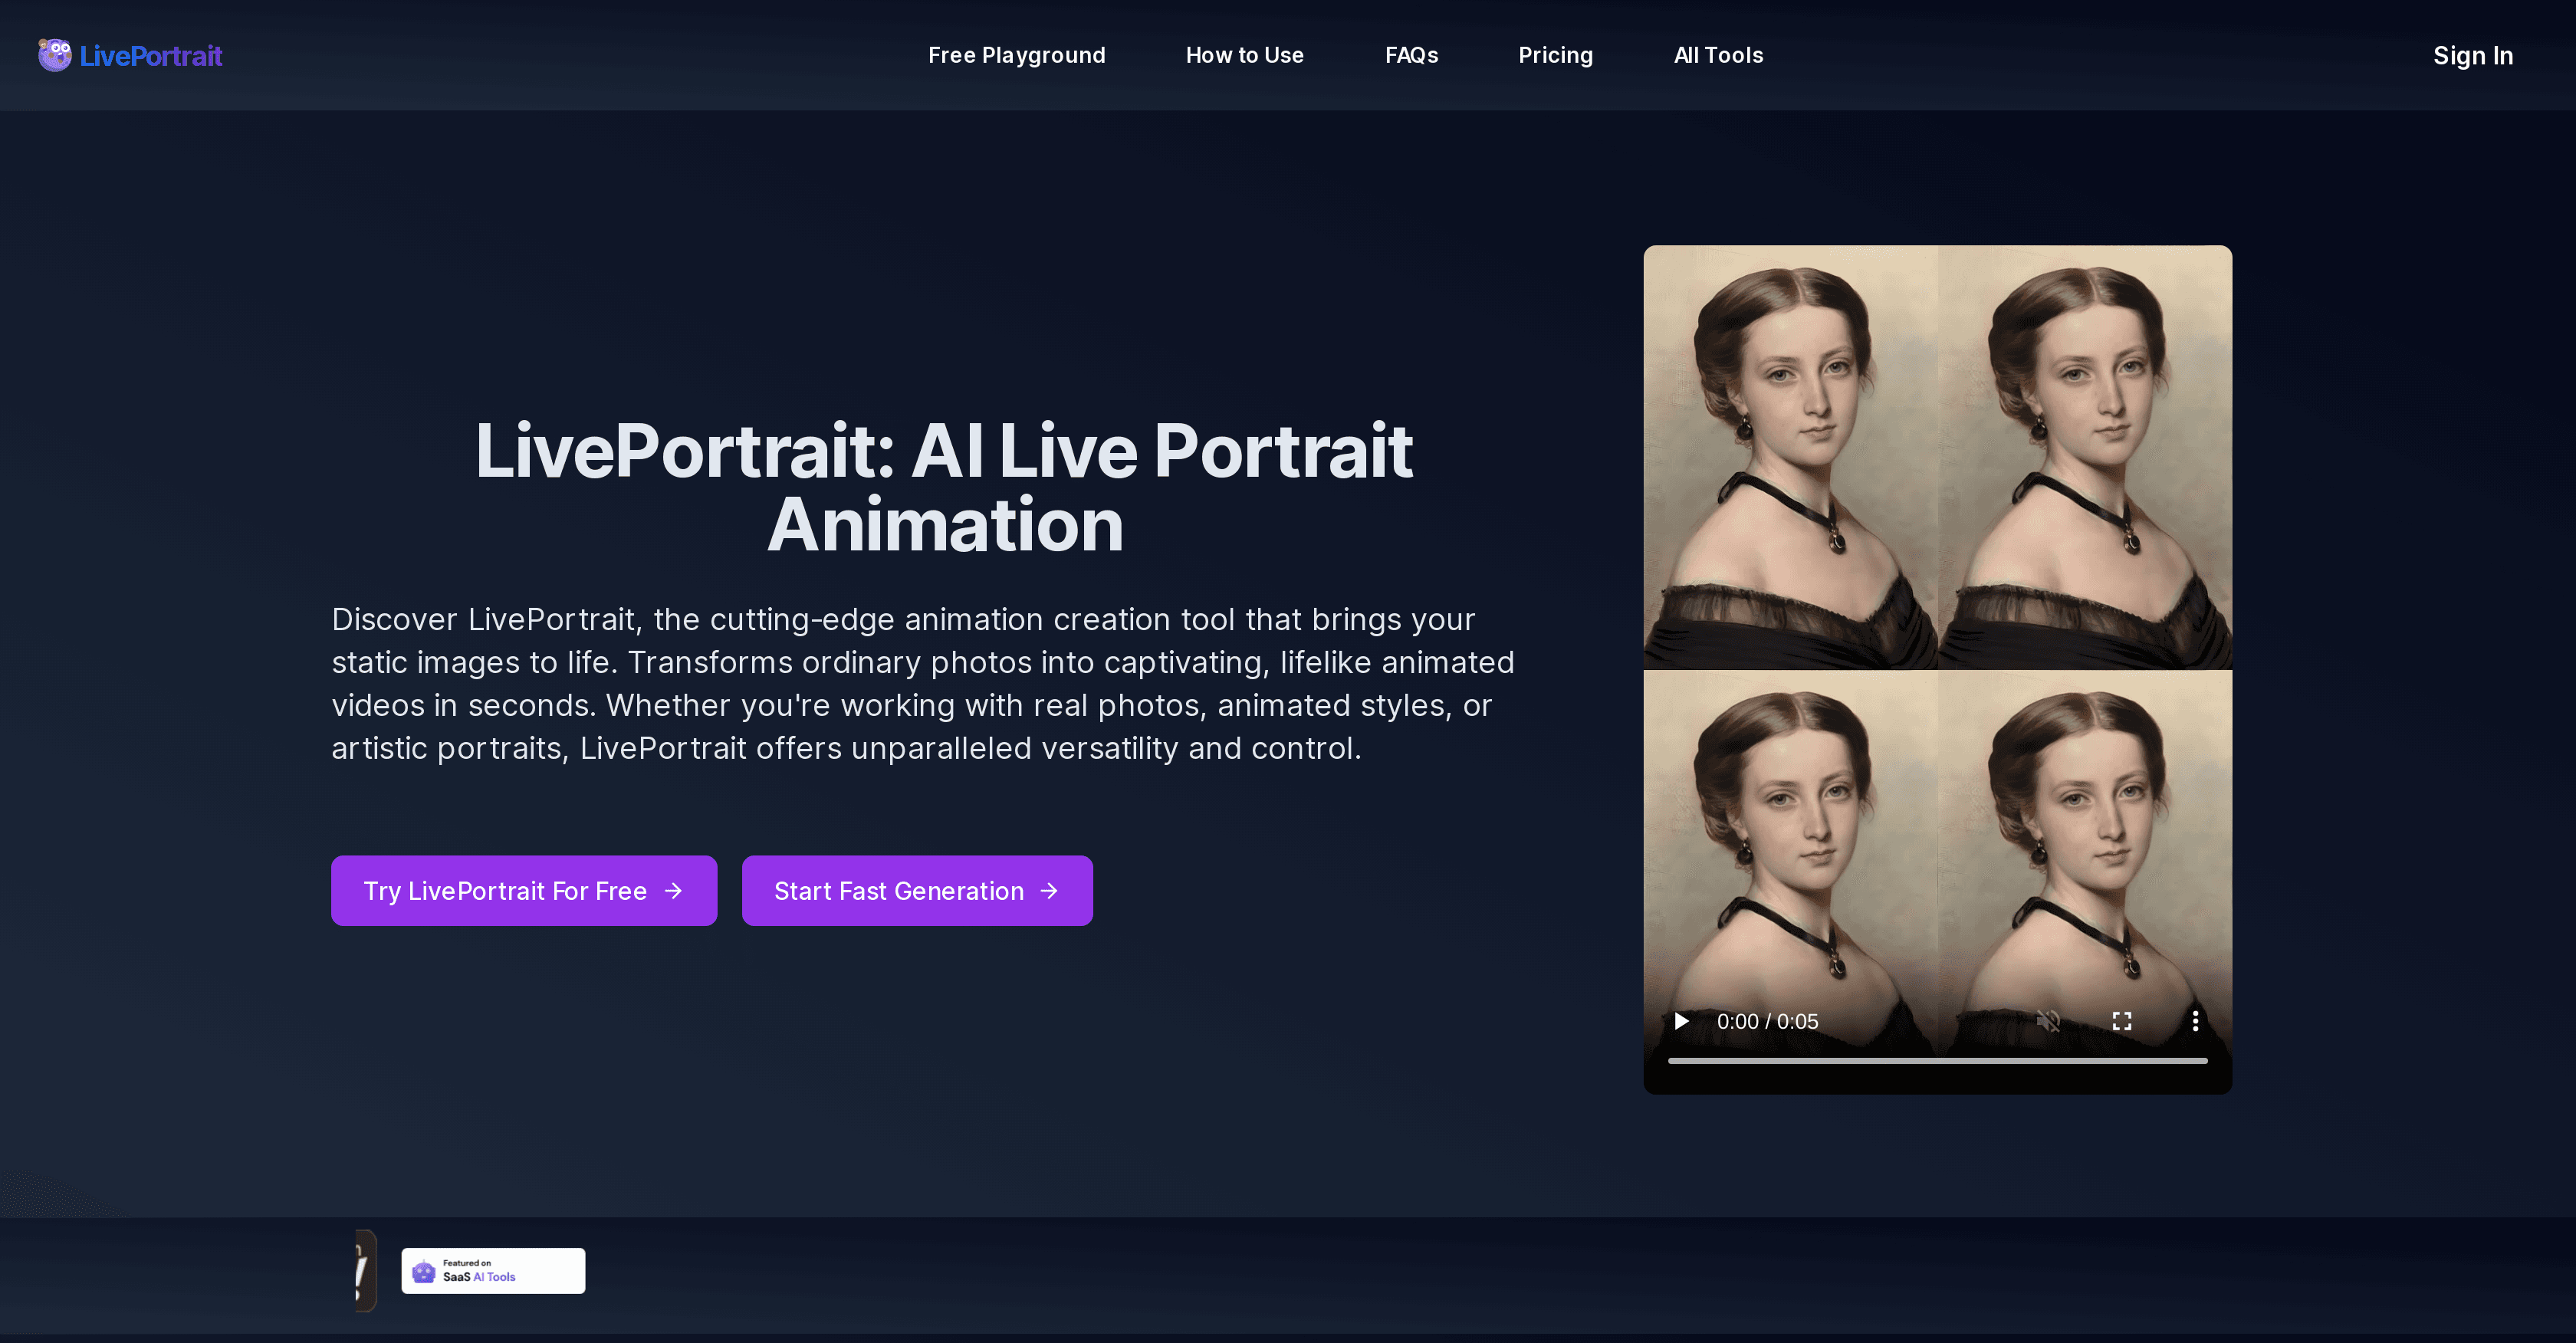Click the robot icon on the SaaS badge
2576x1343 pixels.
[x=423, y=1270]
